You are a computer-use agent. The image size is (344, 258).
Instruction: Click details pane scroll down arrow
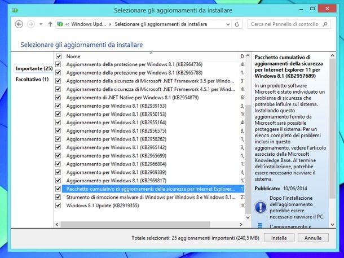(x=332, y=225)
